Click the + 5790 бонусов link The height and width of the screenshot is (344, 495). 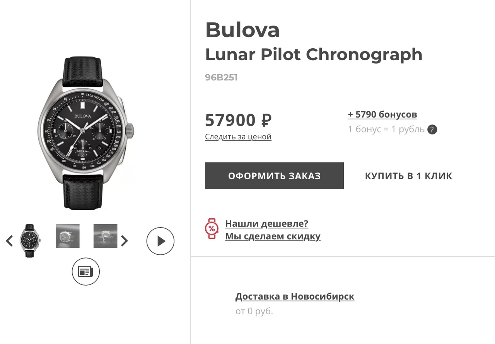(x=382, y=114)
